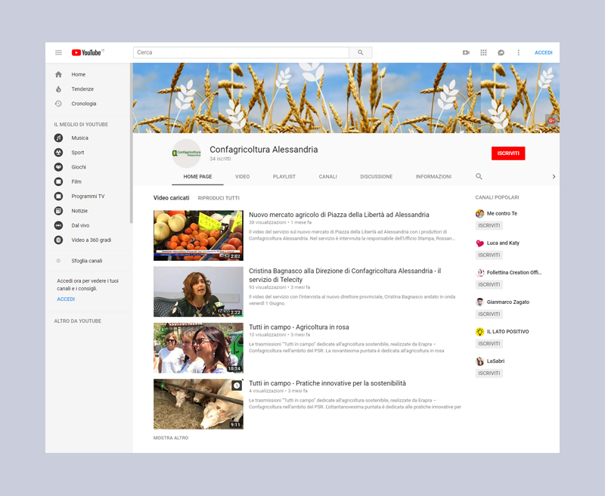Viewport: 605px width, 496px height.
Task: Click the Cronologia history icon
Action: click(x=58, y=104)
